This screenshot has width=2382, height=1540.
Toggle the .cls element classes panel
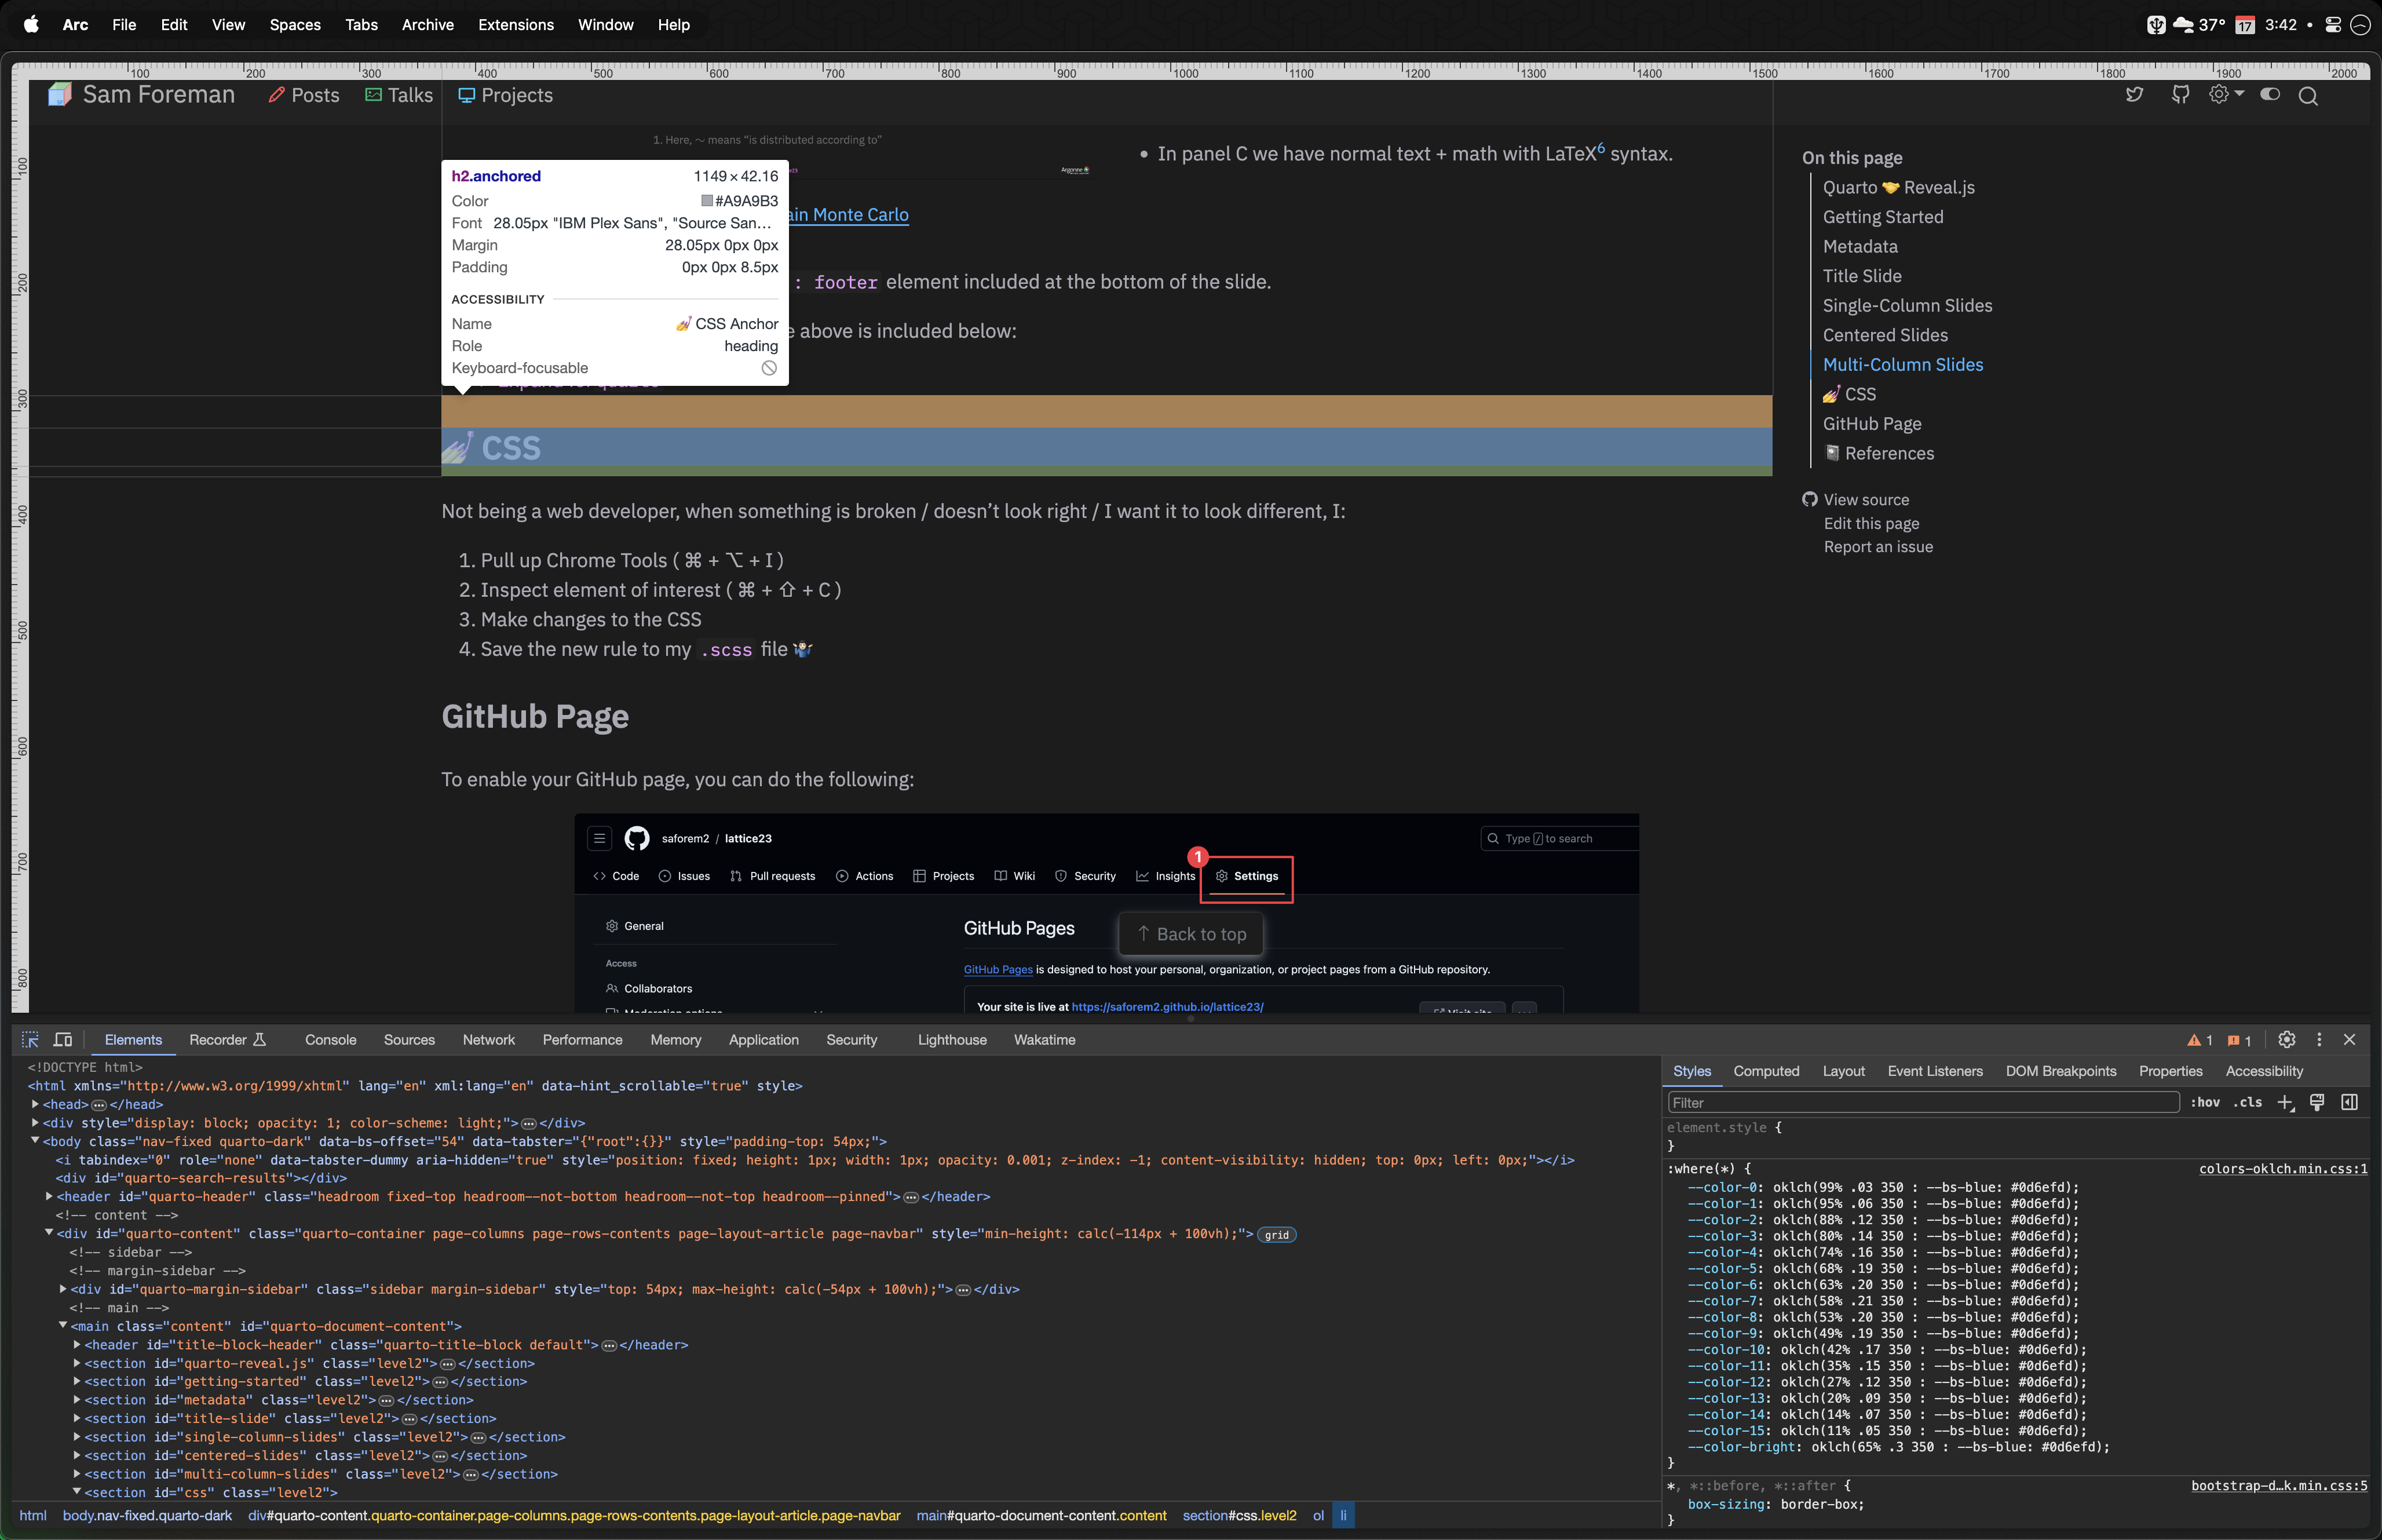click(2248, 1103)
